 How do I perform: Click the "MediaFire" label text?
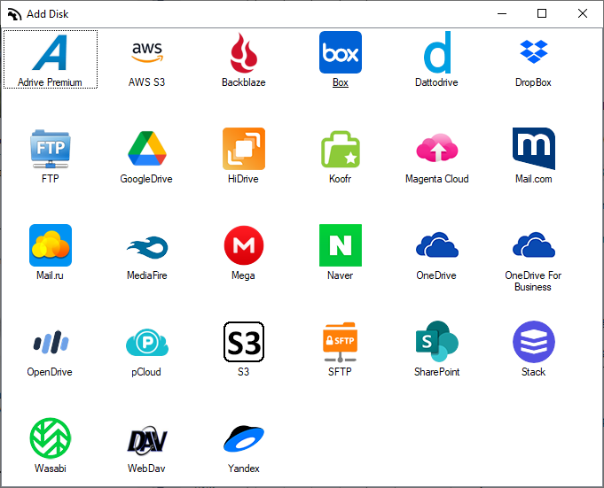pyautogui.click(x=146, y=275)
